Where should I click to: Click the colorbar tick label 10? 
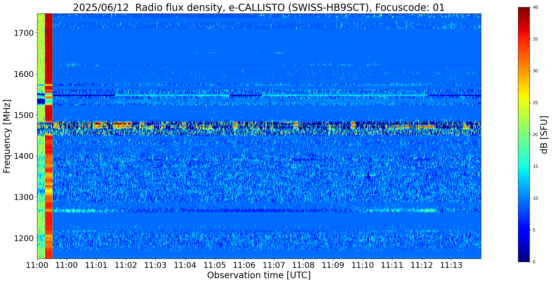click(x=535, y=198)
